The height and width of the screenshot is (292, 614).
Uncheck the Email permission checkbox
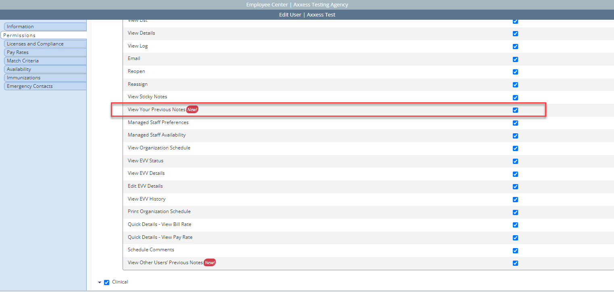pyautogui.click(x=515, y=59)
